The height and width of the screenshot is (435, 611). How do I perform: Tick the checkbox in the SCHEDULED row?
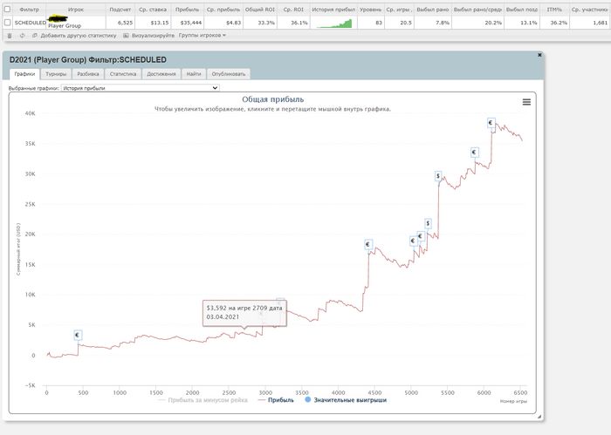click(7, 23)
